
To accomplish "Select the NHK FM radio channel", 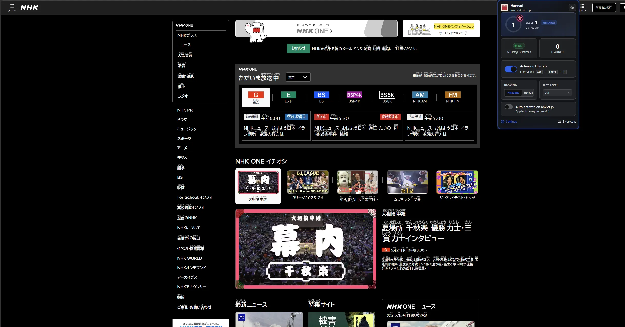I will pos(453,97).
